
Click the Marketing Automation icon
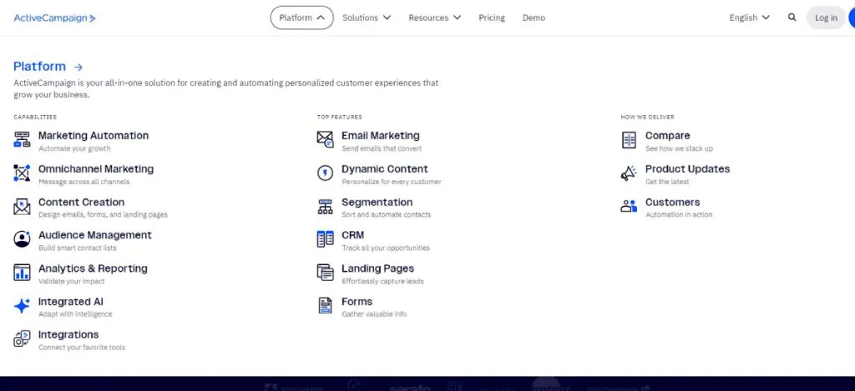22,140
